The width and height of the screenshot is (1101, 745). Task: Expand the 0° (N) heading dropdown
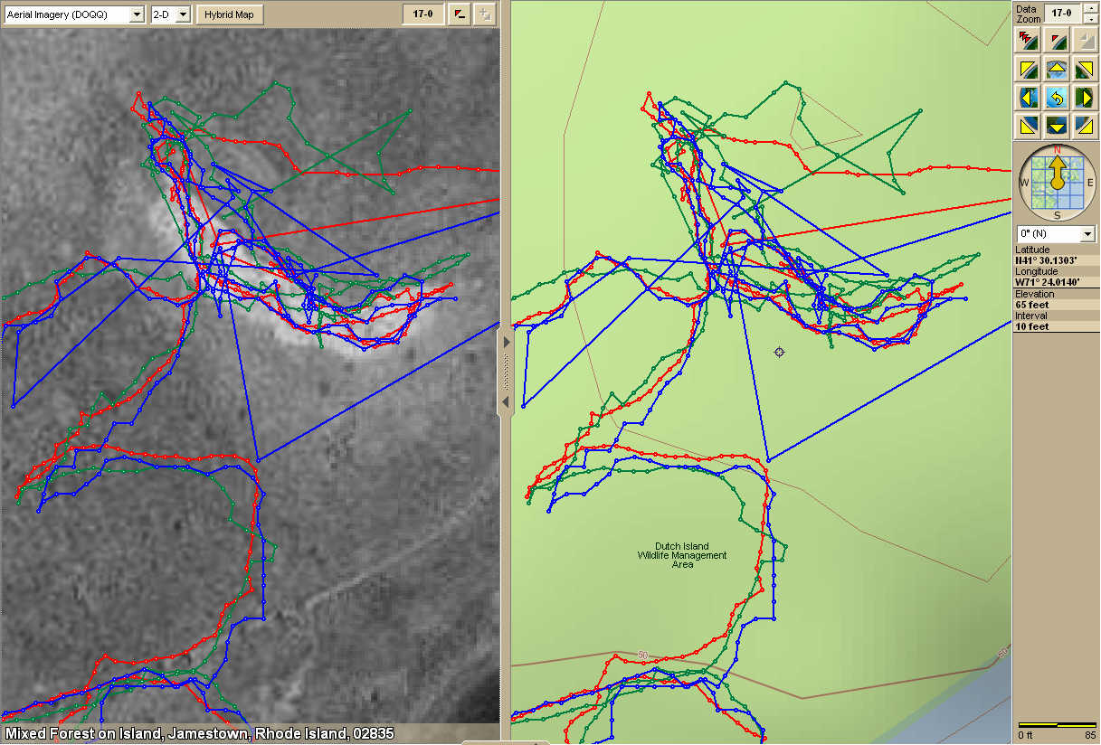(1087, 234)
